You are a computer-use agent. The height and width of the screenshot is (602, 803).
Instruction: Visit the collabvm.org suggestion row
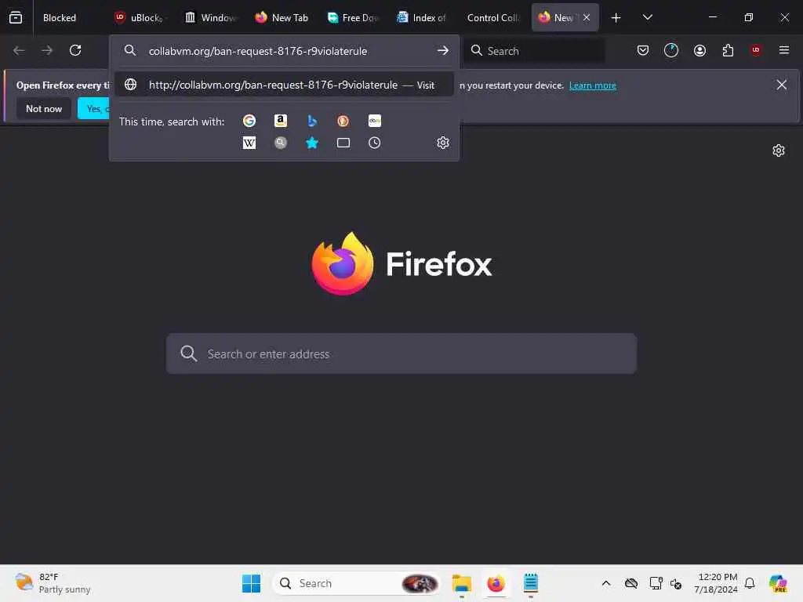pos(284,85)
